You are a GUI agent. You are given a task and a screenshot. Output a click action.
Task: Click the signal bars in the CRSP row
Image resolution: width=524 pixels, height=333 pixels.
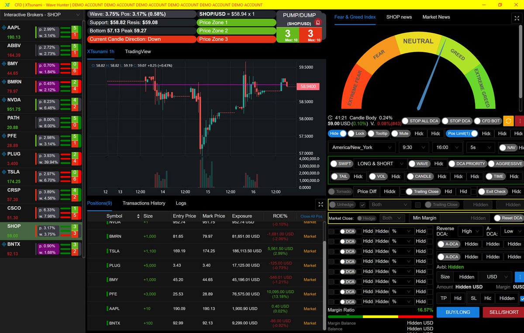[x=65, y=194]
